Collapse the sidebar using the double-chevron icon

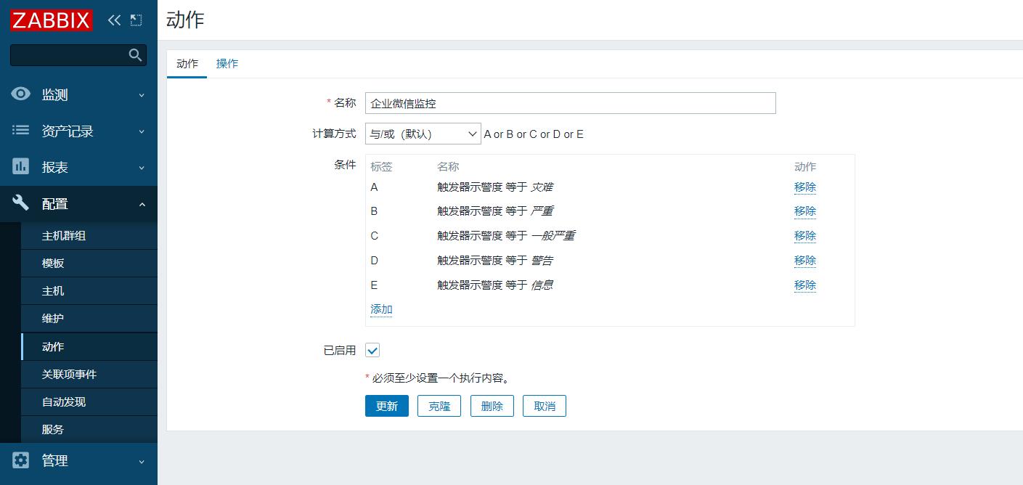point(113,20)
